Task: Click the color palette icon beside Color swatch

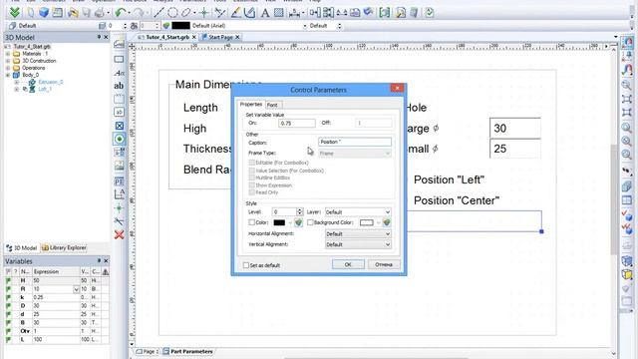Action: (298, 222)
